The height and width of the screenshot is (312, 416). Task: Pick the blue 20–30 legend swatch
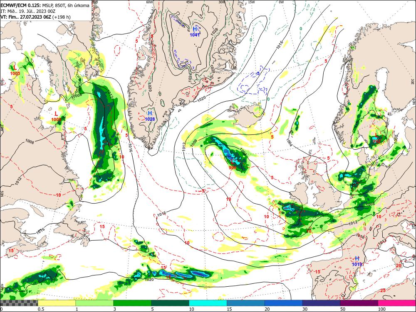click(x=284, y=303)
